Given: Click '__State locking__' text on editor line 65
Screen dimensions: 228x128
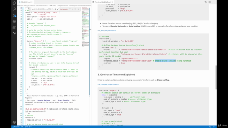Looking at the screenshot, I should (64, 100).
